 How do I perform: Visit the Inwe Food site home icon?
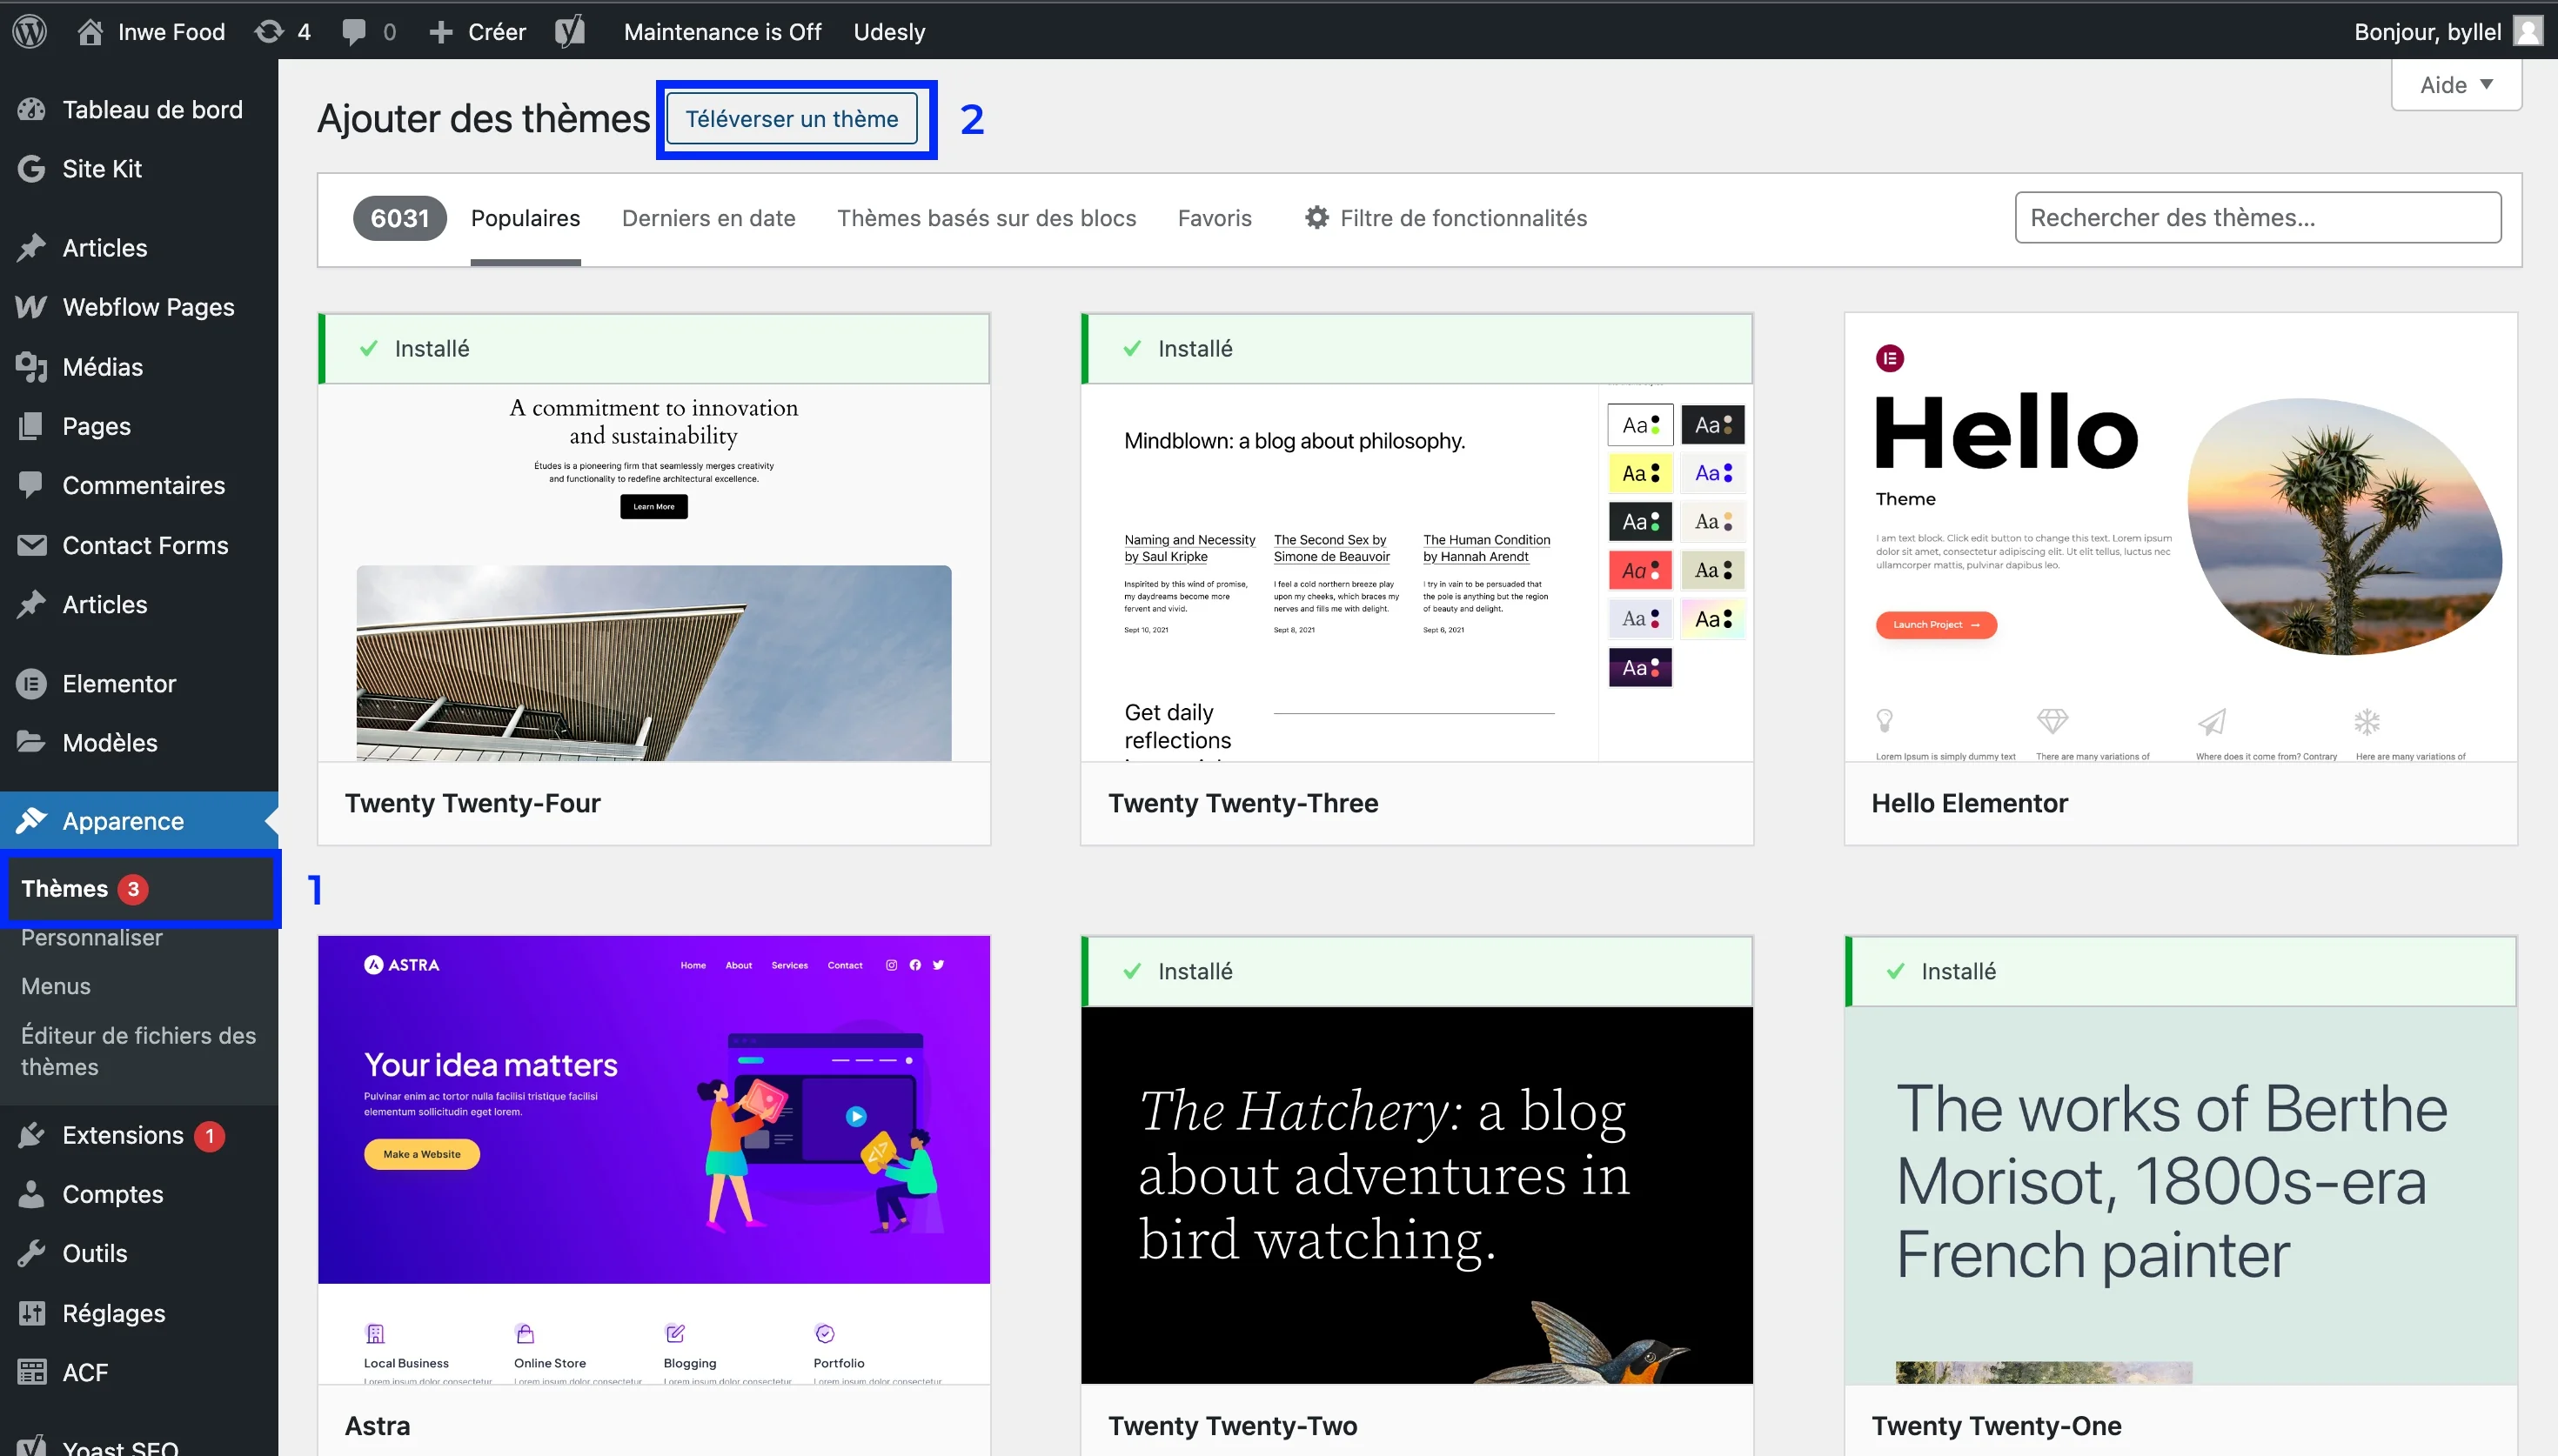[x=90, y=31]
